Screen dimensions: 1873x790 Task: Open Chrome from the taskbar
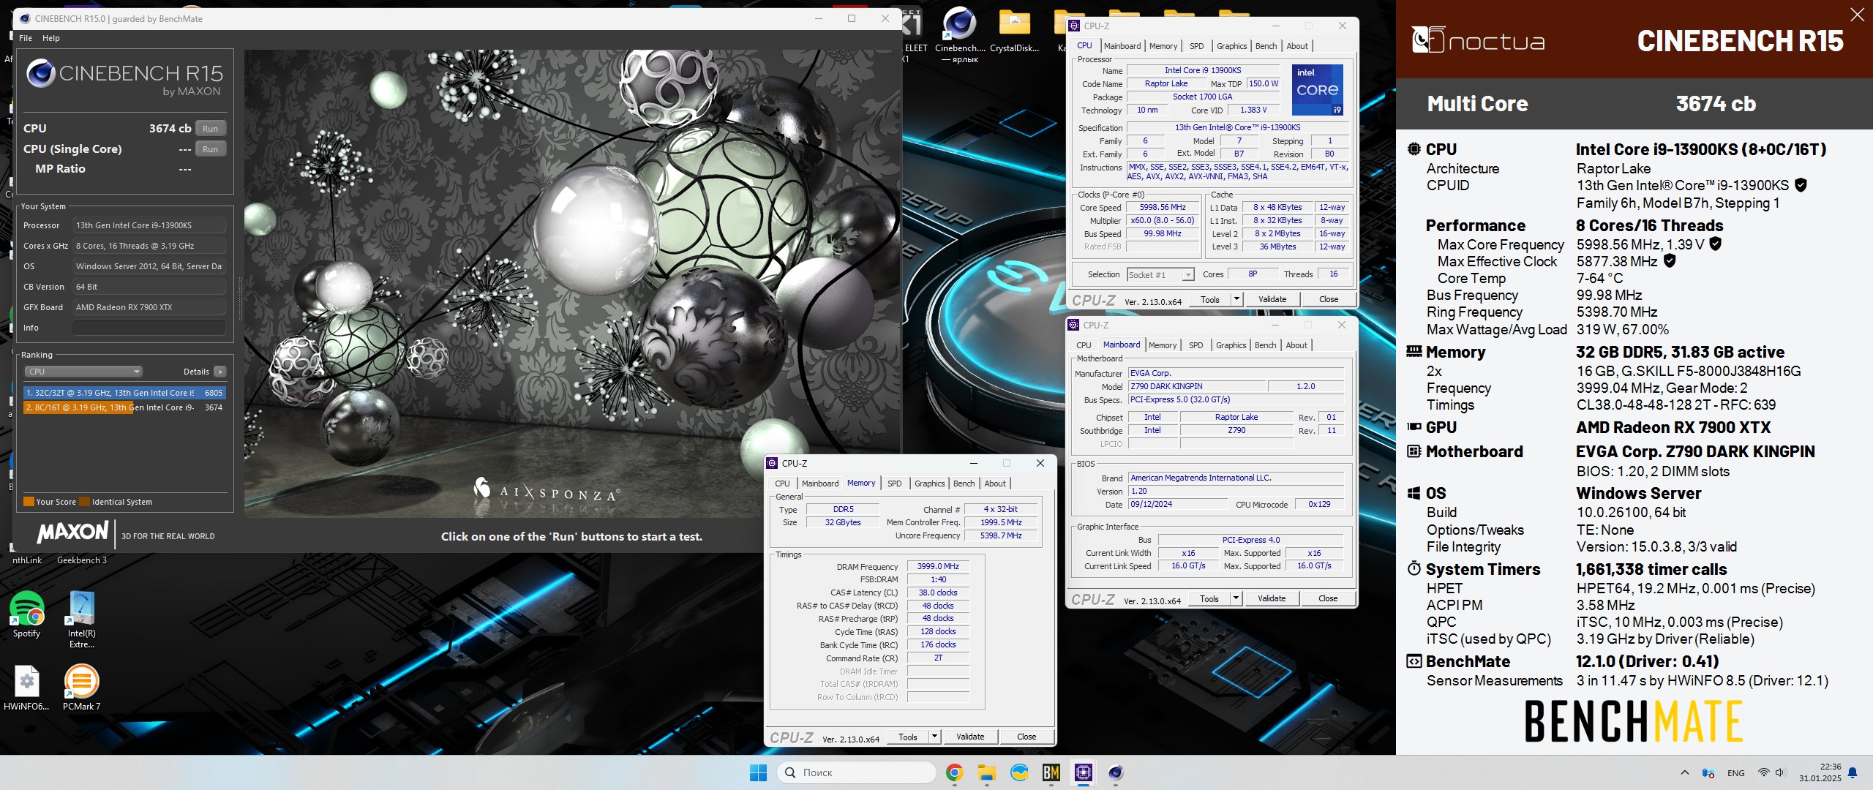coord(954,772)
